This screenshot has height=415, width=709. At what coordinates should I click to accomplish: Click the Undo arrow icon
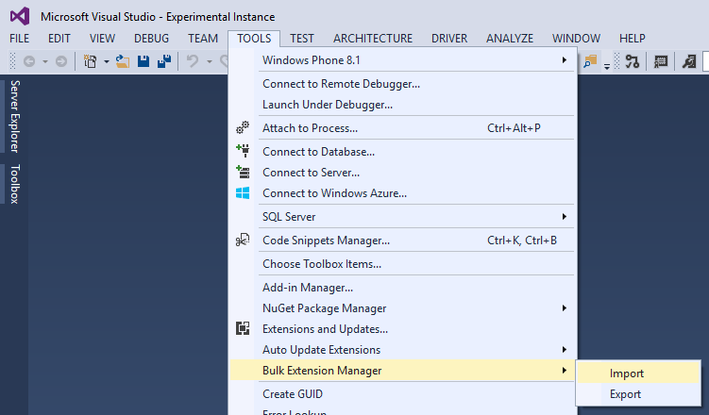(x=193, y=61)
